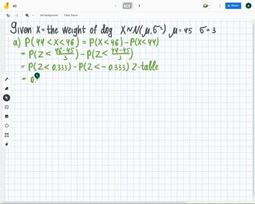Click the redo arrow

pyautogui.click(x=16, y=15)
